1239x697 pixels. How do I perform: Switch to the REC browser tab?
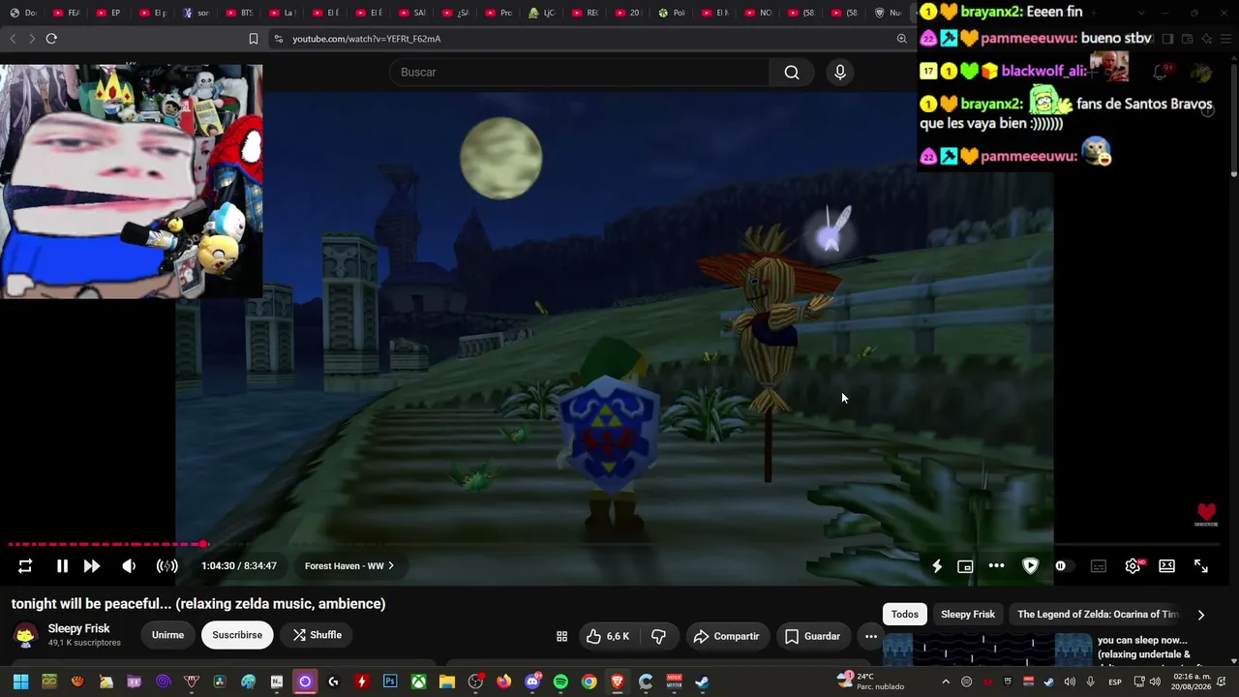pyautogui.click(x=586, y=13)
